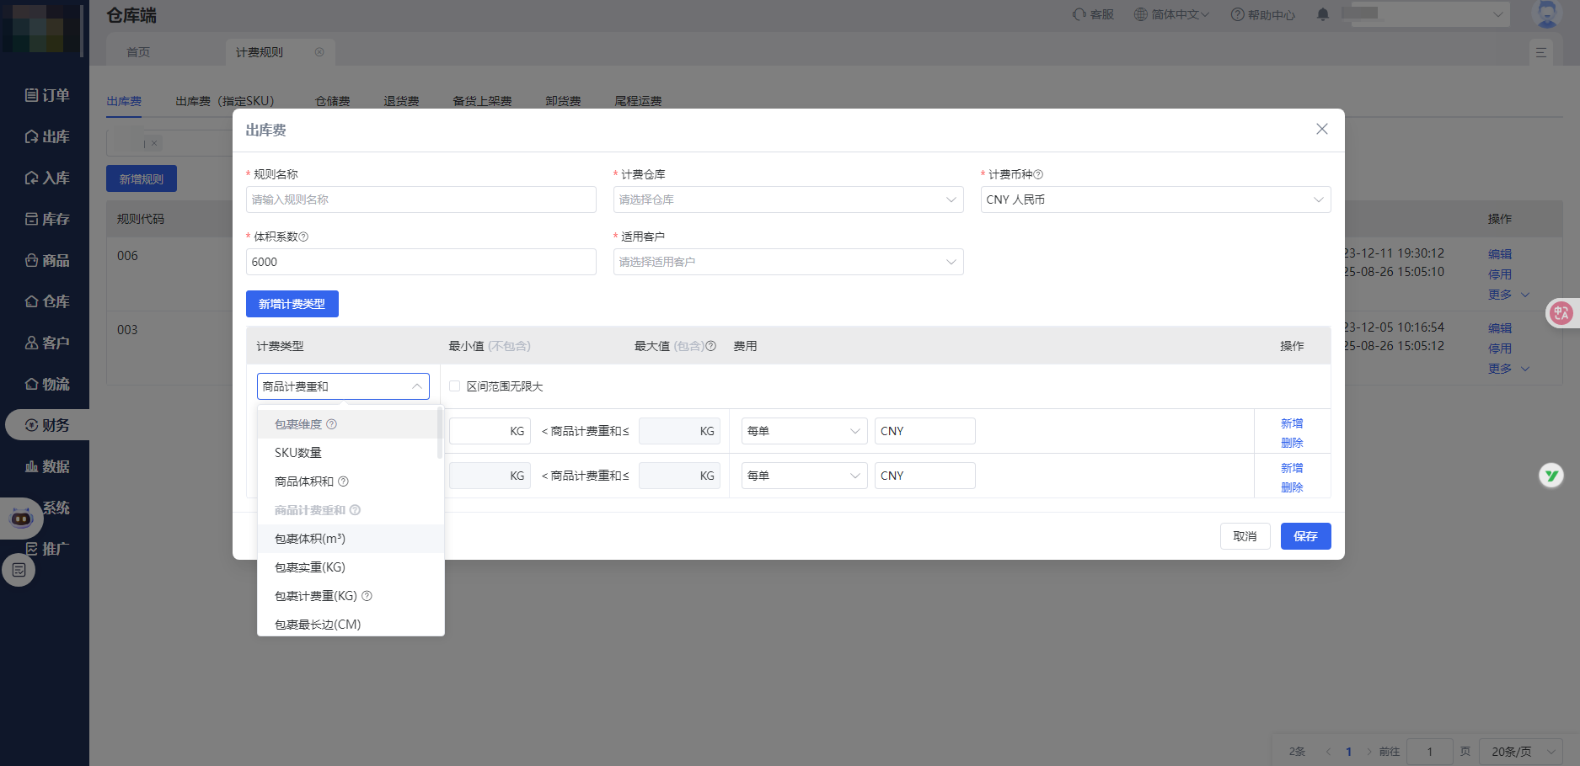The width and height of the screenshot is (1580, 766).
Task: Click help icon beside 计费币种 label
Action: 1038,175
